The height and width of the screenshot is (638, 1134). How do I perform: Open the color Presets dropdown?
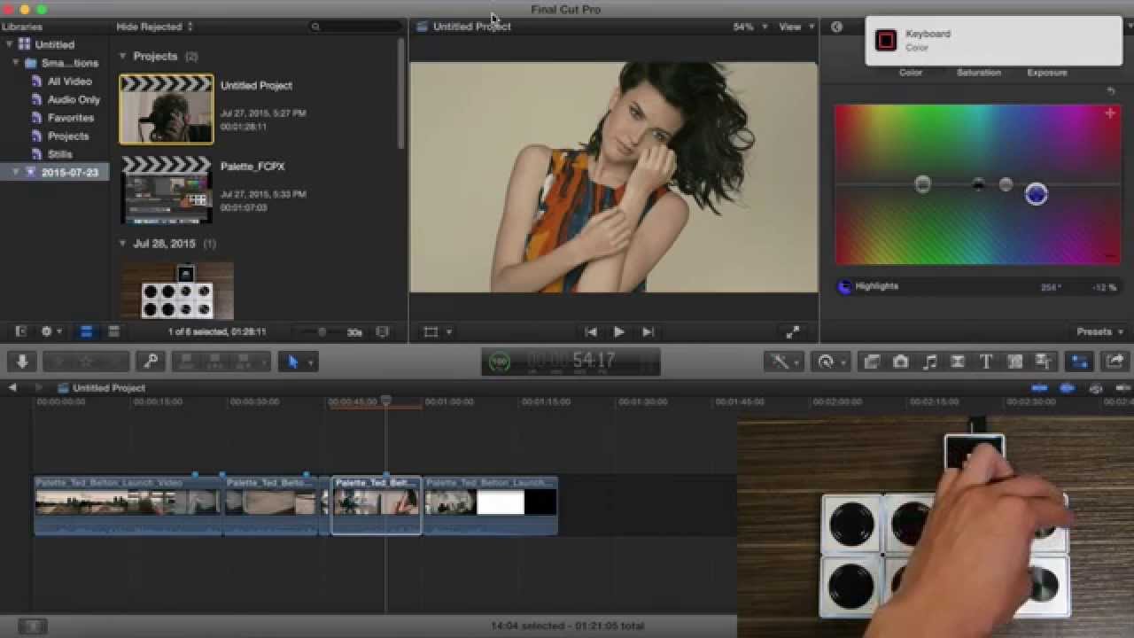click(x=1099, y=332)
